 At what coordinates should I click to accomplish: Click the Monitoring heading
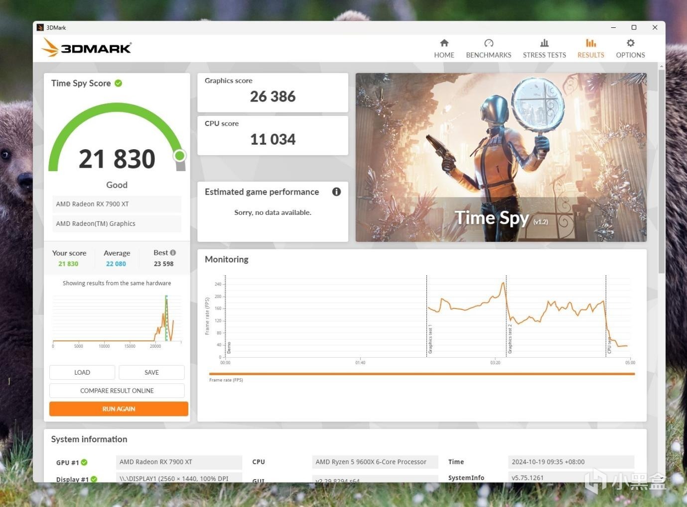click(x=227, y=259)
